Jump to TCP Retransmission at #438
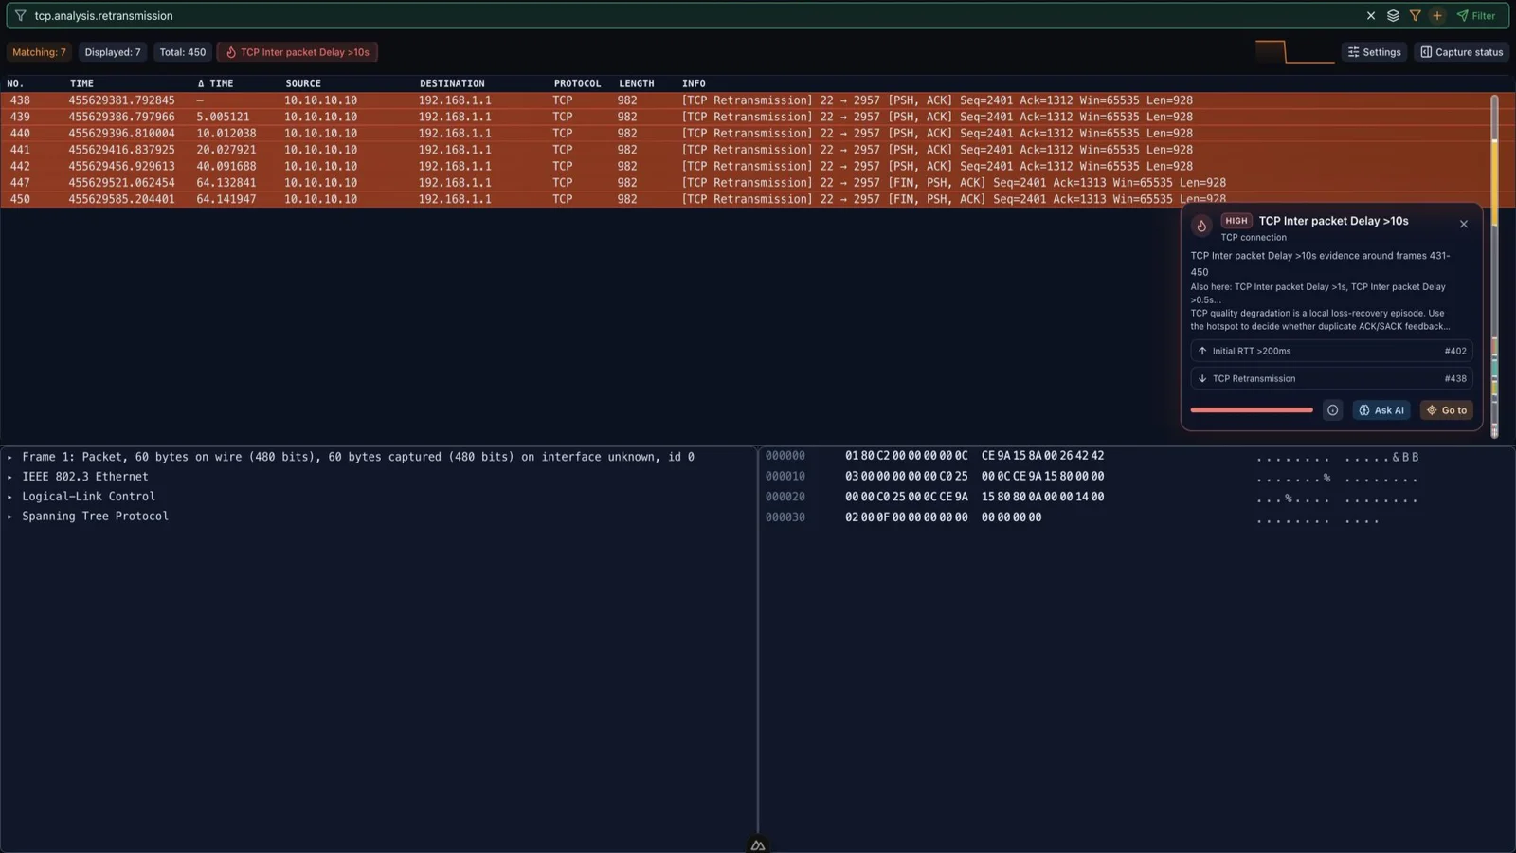This screenshot has width=1516, height=853. 1331,378
